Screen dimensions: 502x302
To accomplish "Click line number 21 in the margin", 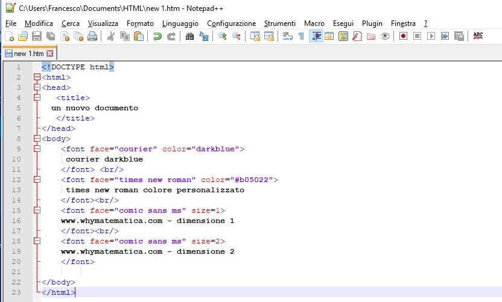I will coord(16,272).
